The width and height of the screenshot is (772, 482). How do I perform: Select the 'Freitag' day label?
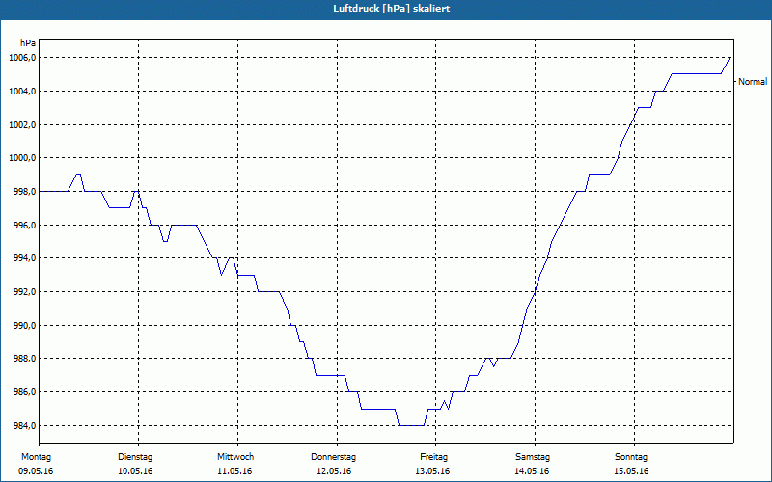click(x=433, y=457)
